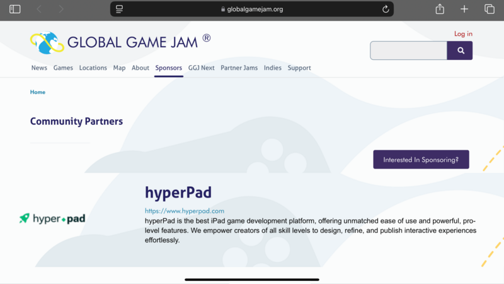This screenshot has height=284, width=504.
Task: Show all tabs overview icon
Action: pos(490,9)
